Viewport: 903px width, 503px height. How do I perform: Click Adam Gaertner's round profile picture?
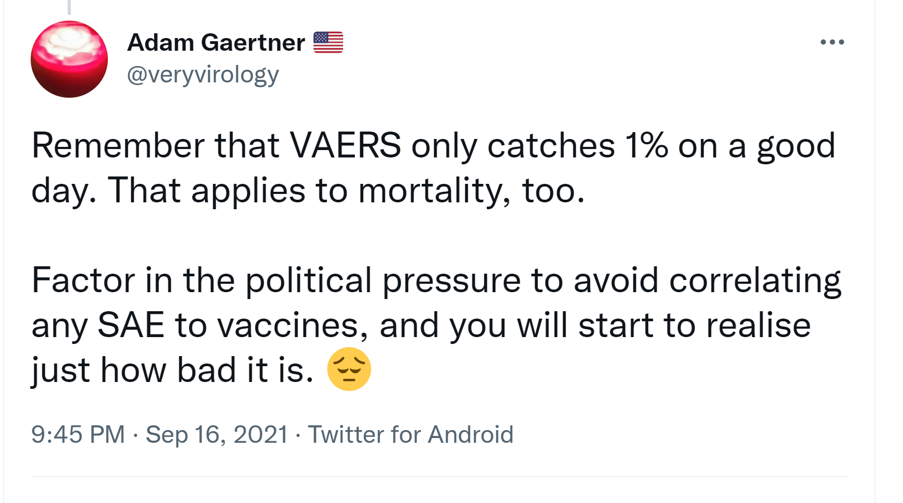(69, 59)
